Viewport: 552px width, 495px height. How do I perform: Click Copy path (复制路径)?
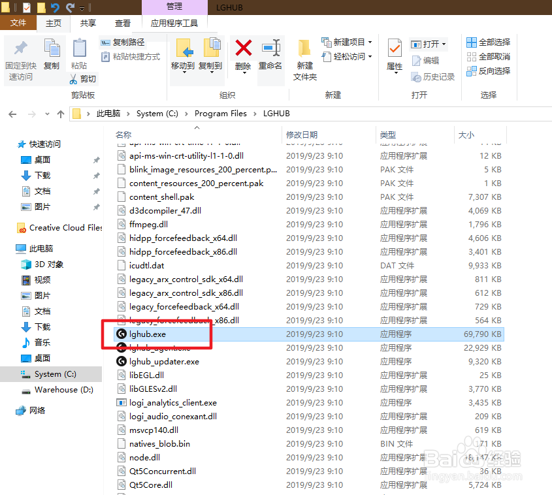tap(123, 42)
